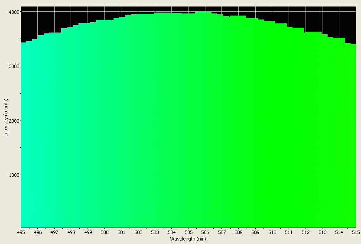Image resolution: width=361 pixels, height=244 pixels.
Task: Click the 495 wavelength tick label
Action: click(x=21, y=232)
